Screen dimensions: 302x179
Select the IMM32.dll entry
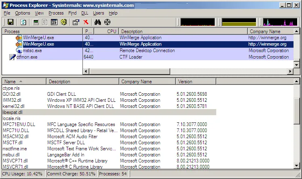point(12,100)
